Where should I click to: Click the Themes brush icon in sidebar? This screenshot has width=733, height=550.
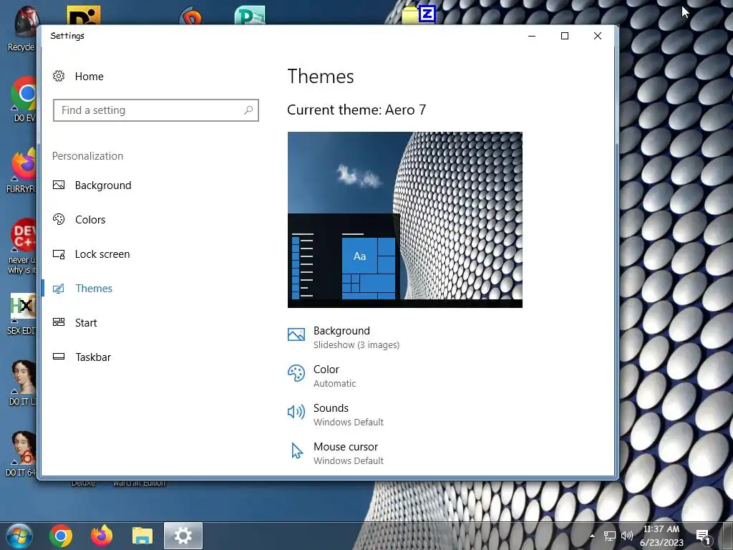coord(59,289)
